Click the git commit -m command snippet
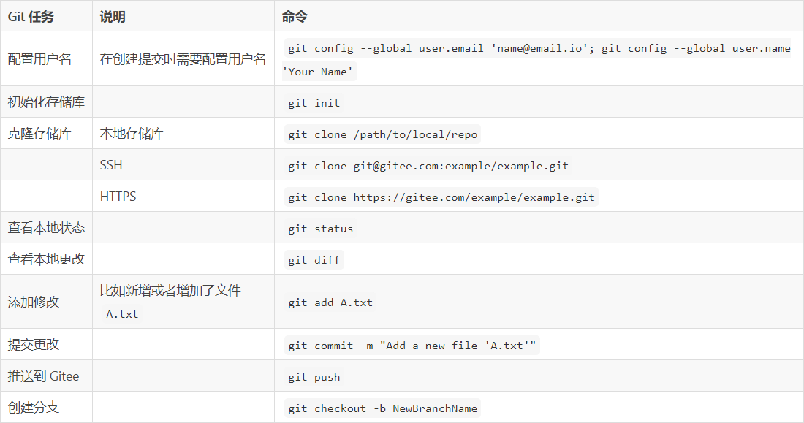The width and height of the screenshot is (804, 423). 412,346
